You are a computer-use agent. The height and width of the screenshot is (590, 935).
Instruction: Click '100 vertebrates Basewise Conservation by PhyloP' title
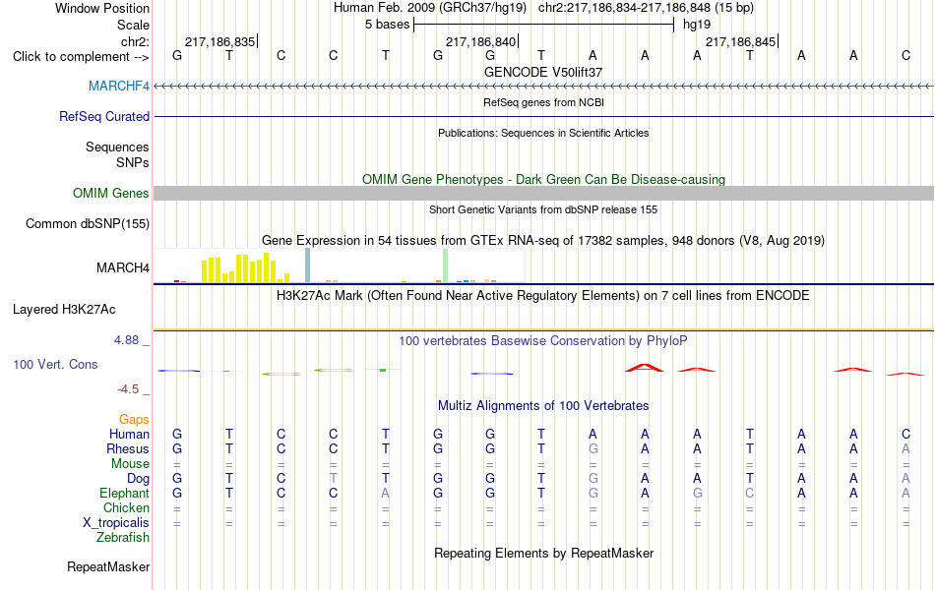(543, 341)
